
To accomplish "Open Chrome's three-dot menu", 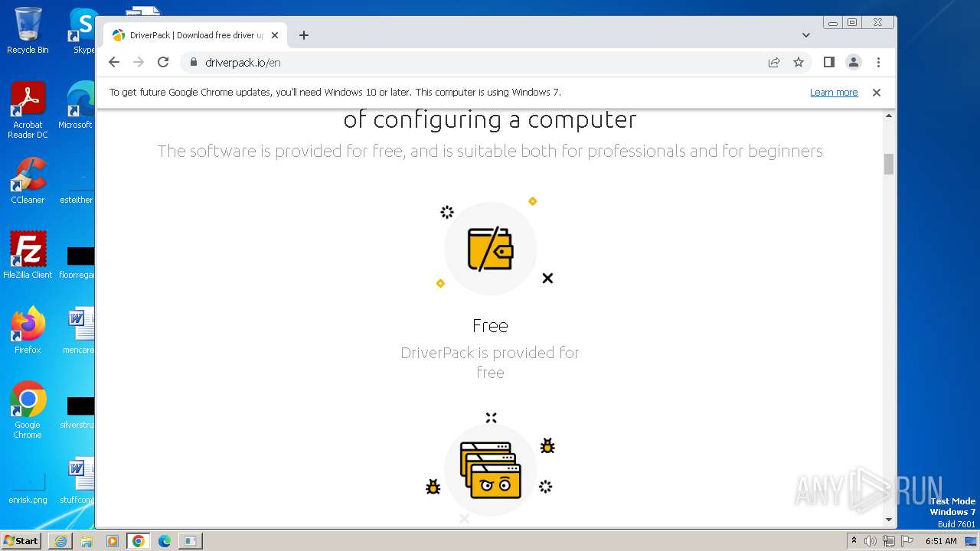I will 878,63.
